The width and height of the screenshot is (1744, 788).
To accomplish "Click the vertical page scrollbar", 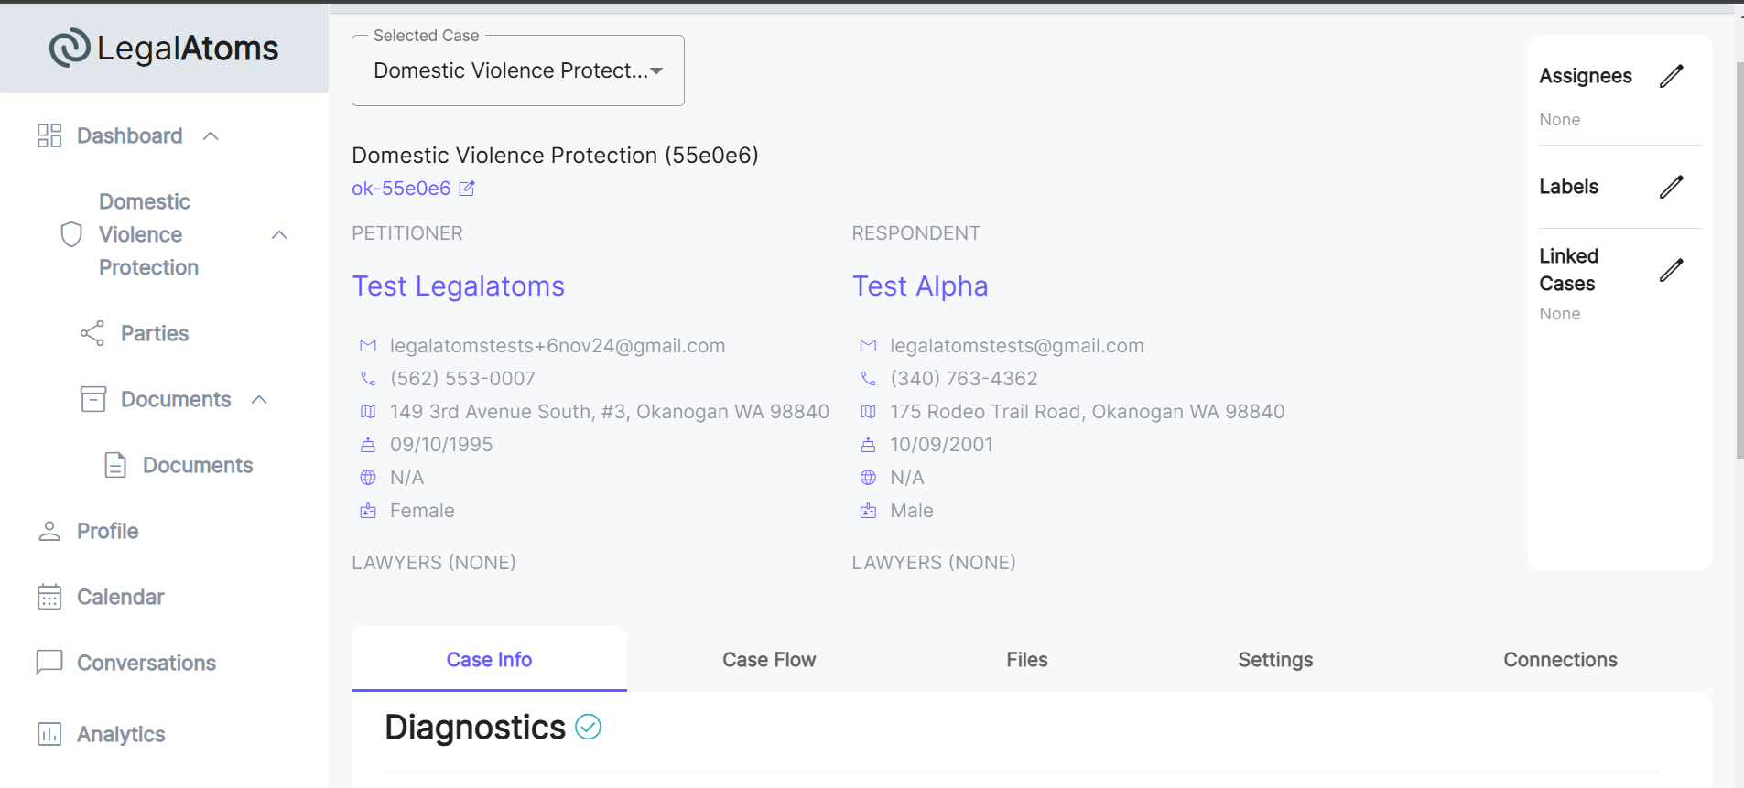I will [x=1739, y=261].
